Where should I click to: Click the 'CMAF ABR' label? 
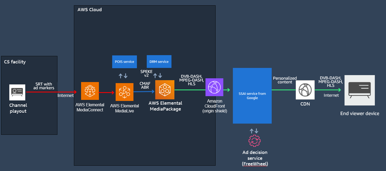[x=145, y=85]
